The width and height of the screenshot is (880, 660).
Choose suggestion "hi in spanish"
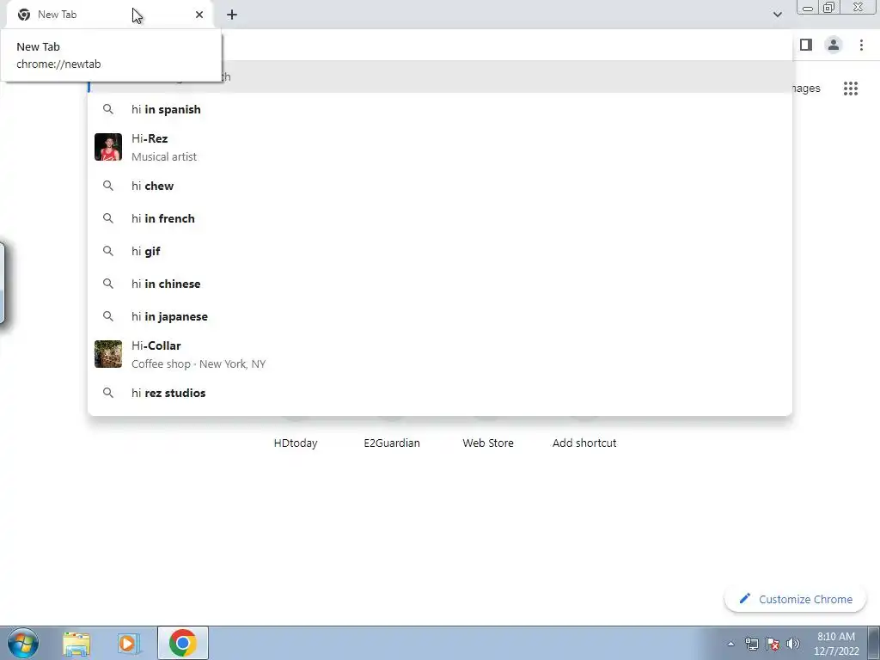tap(440, 109)
